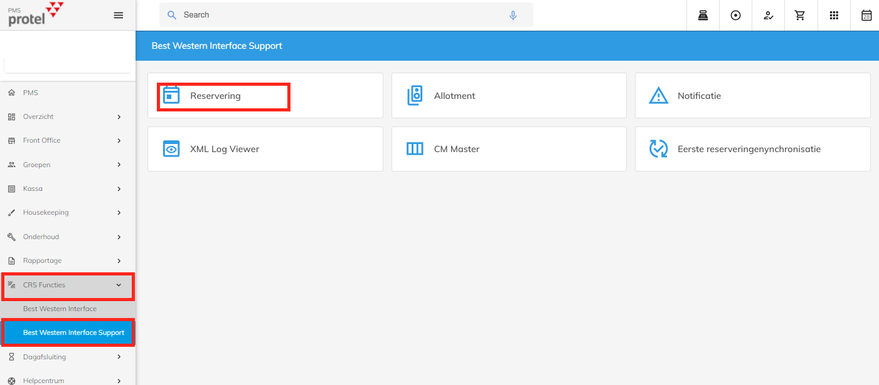Open Eerste reserveringenynchronisatie tile label
The image size is (879, 385).
749,149
